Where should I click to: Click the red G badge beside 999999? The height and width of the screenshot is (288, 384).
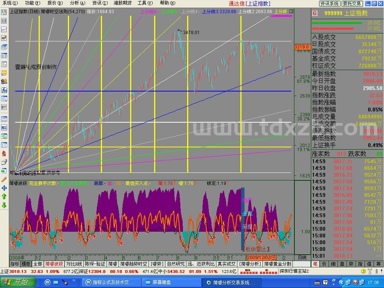point(315,13)
